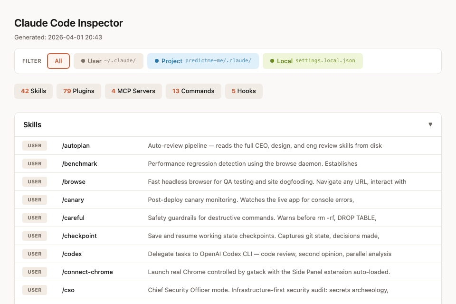Viewport: 456px width, 304px height.
Task: Click the blue dot on the Project filter chip
Action: click(156, 61)
